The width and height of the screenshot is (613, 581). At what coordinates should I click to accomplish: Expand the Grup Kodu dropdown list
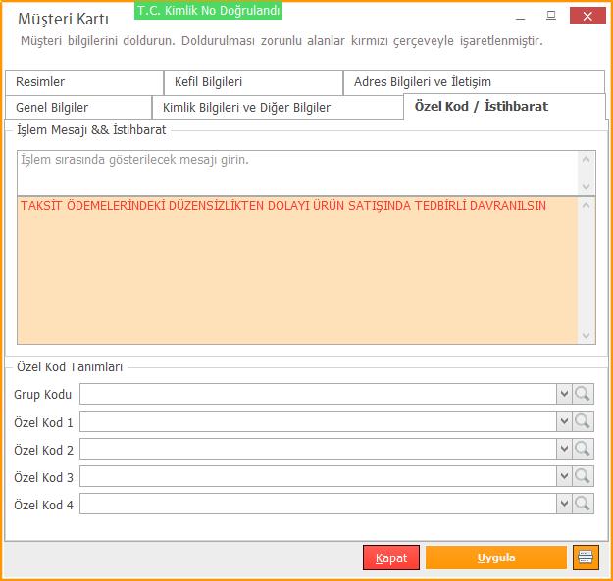(564, 394)
